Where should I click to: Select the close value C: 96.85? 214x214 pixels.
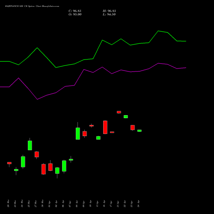tap(75, 11)
